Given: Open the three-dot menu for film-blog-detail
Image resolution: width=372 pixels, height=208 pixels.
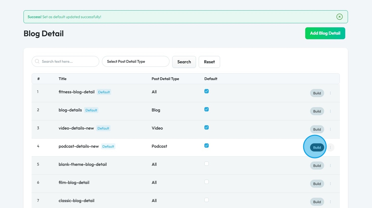Looking at the screenshot, I should pyautogui.click(x=330, y=184).
